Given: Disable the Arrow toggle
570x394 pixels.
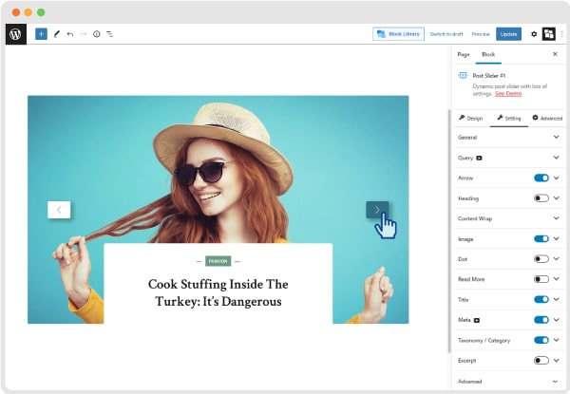Looking at the screenshot, I should pyautogui.click(x=541, y=178).
